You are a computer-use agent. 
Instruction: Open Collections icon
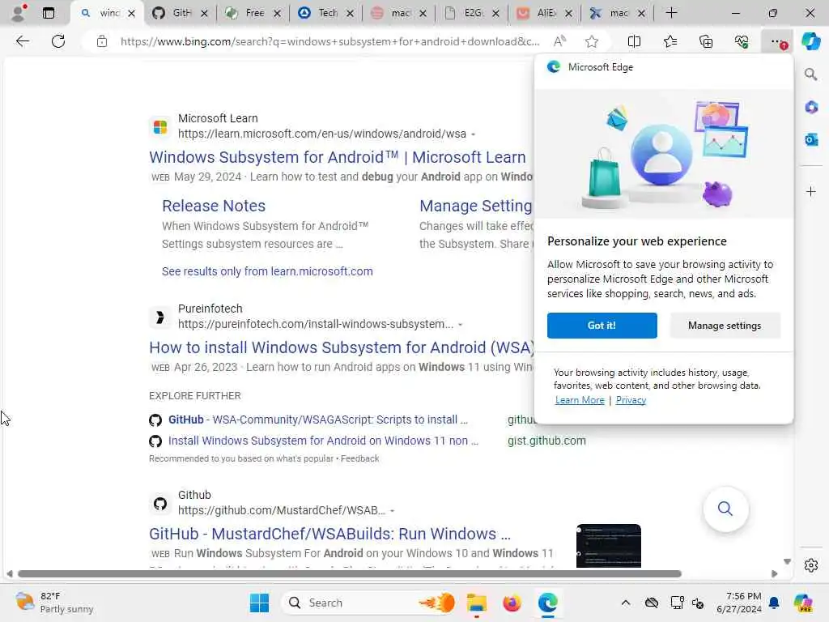706,41
